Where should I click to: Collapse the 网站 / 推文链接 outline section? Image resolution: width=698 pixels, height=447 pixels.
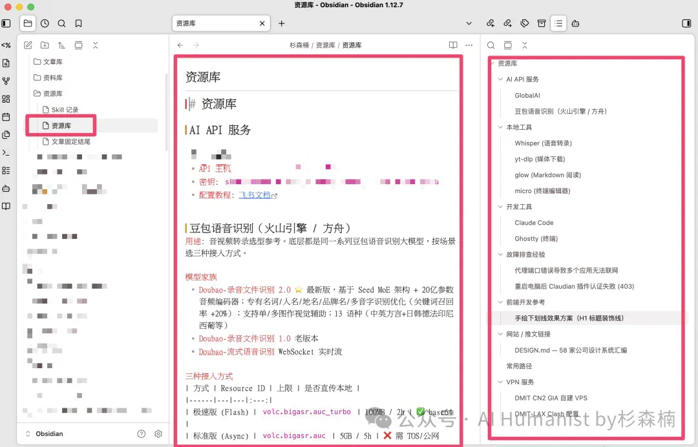pyautogui.click(x=500, y=334)
